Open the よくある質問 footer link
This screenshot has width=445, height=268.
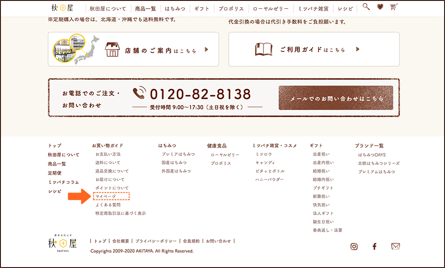pos(108,205)
